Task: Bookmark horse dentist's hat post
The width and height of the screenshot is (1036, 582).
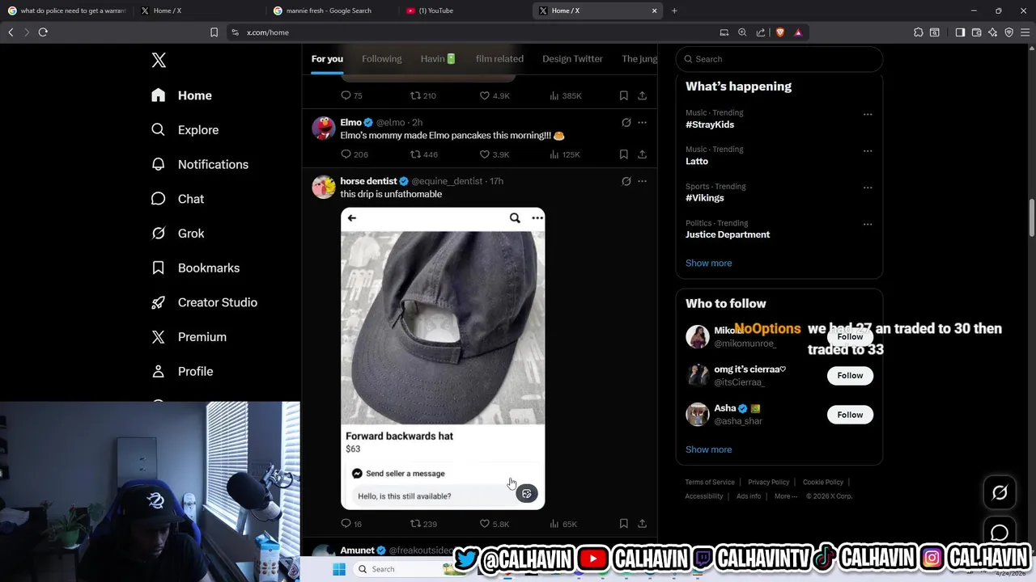Action: pos(623,524)
